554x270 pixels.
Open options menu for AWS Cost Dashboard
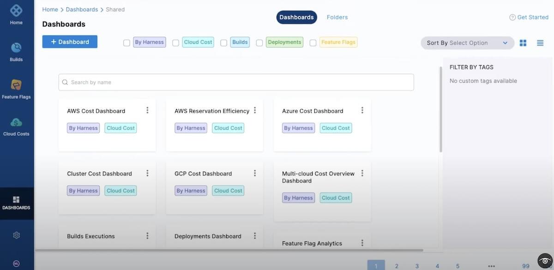click(x=147, y=110)
